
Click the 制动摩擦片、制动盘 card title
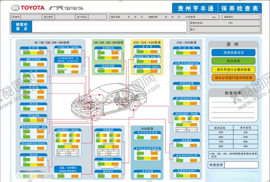pos(68,130)
